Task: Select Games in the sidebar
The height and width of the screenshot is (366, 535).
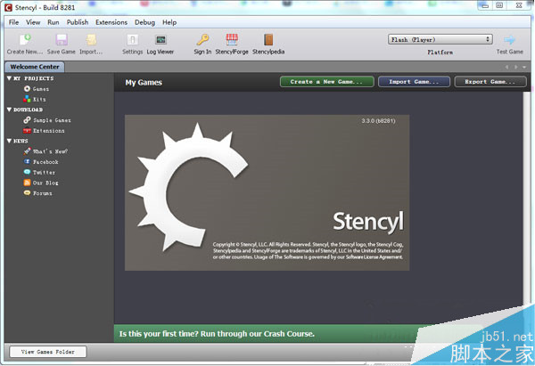Action: (x=37, y=89)
